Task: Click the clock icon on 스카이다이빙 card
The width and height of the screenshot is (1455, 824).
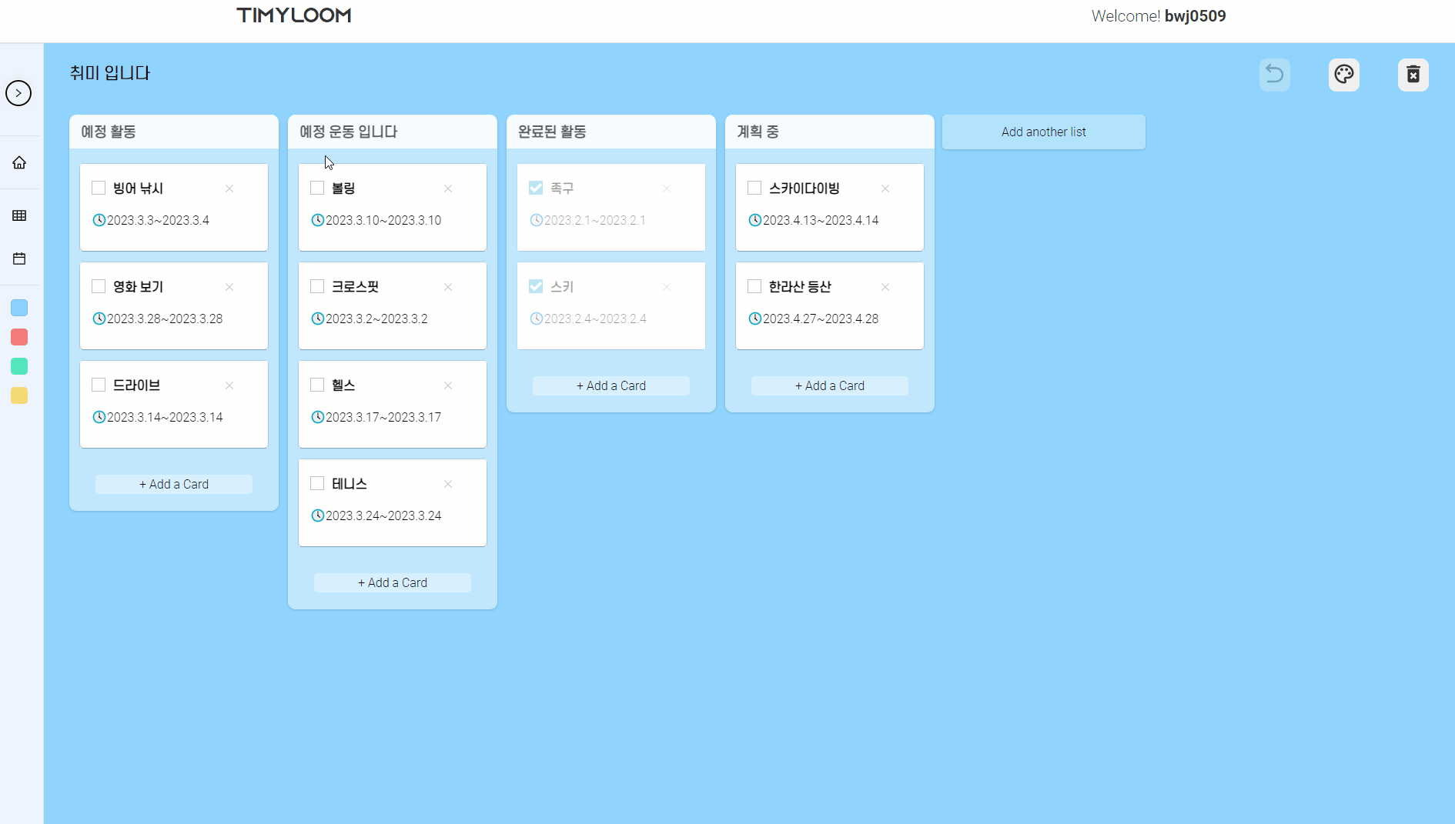Action: [x=754, y=220]
